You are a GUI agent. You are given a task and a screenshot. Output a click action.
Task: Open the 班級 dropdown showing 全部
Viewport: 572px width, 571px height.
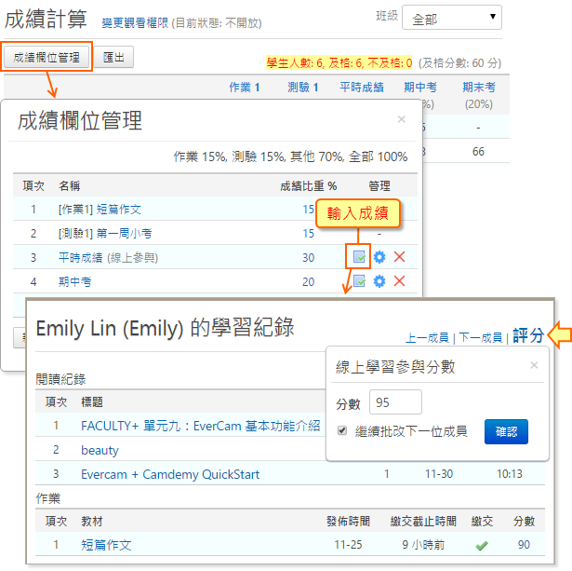point(456,18)
